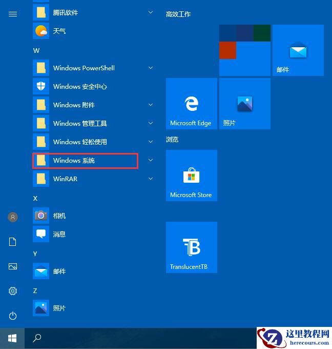Open the Documents icon in sidebar
This screenshot has width=332, height=349.
click(x=13, y=242)
